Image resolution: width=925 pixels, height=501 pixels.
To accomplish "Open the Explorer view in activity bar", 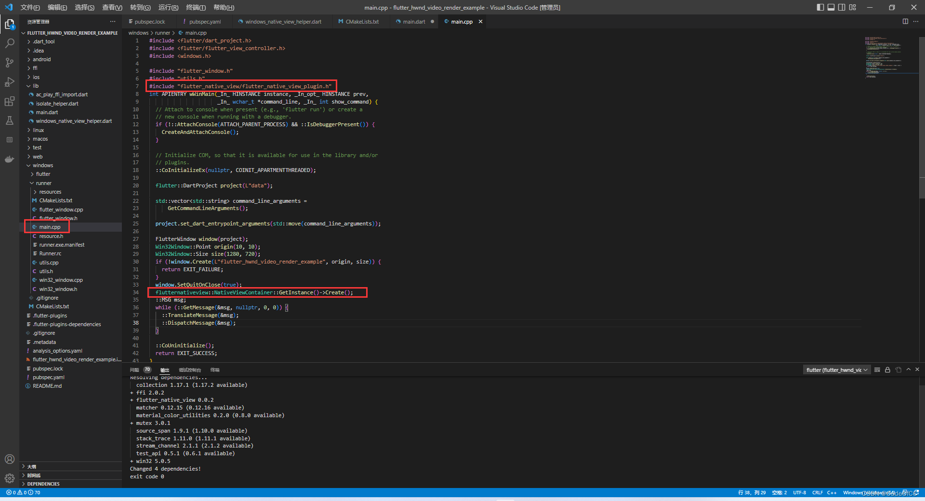I will [10, 24].
